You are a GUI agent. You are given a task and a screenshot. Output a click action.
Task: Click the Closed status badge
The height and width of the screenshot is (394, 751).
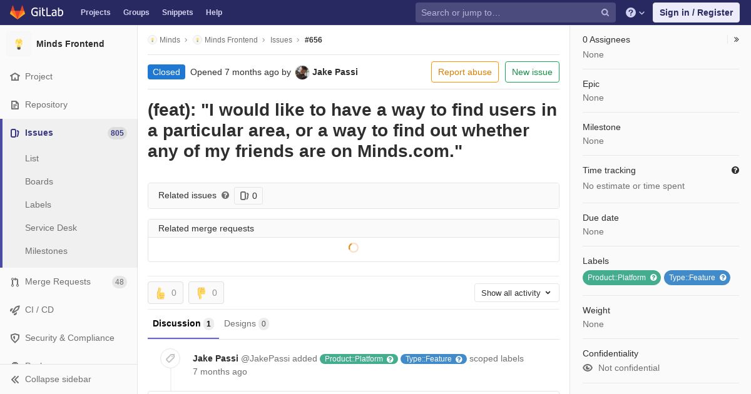(166, 72)
